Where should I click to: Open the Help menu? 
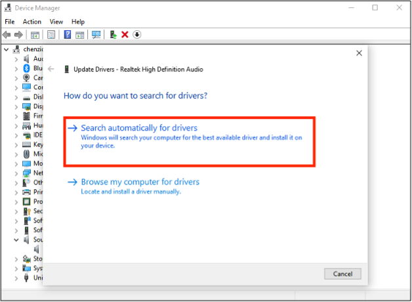(78, 22)
